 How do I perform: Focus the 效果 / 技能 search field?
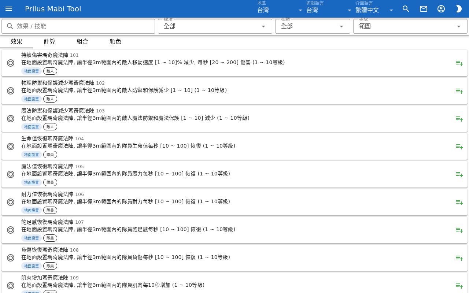pos(78,26)
